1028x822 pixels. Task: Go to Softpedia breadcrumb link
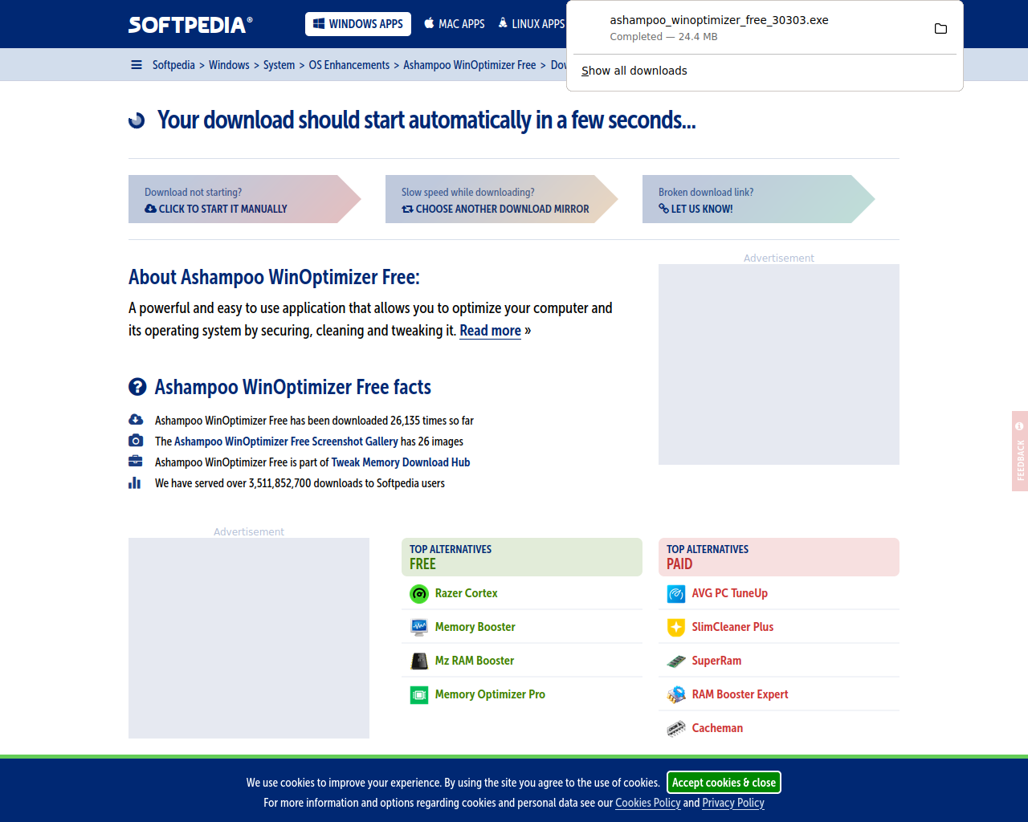point(173,65)
